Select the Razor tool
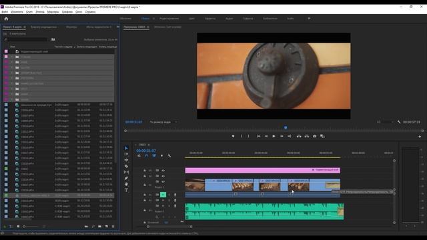 [x=126, y=166]
